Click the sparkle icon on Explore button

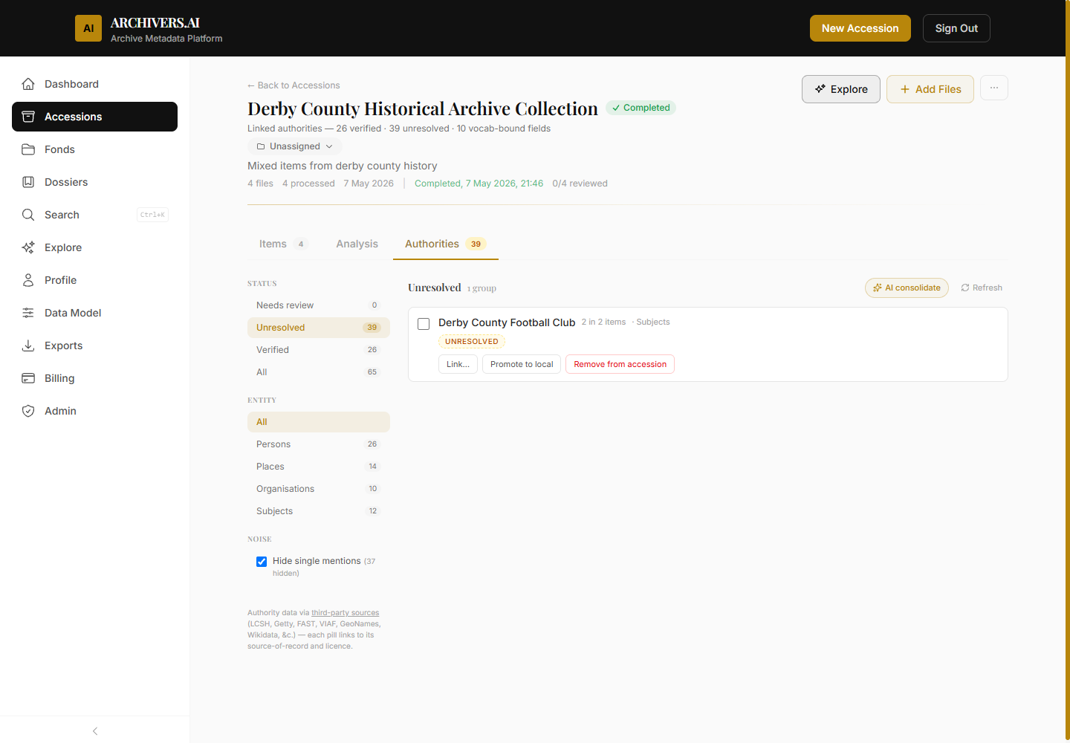820,88
